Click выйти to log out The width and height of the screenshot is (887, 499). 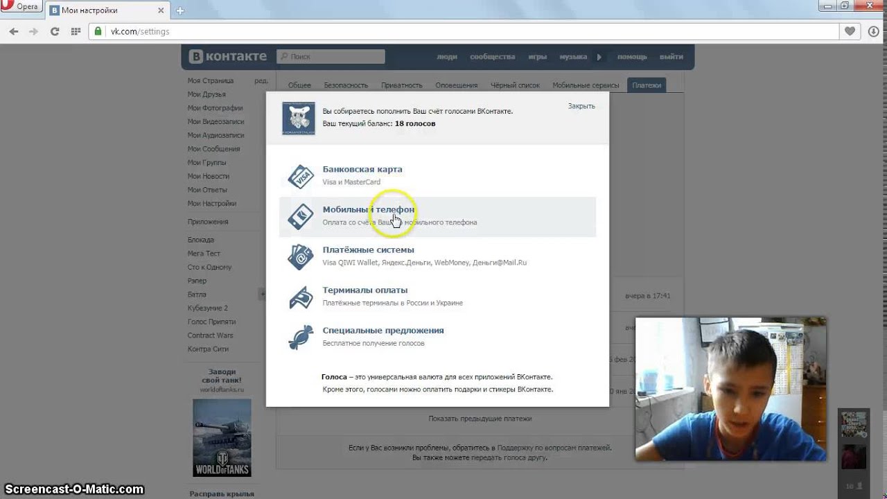671,57
